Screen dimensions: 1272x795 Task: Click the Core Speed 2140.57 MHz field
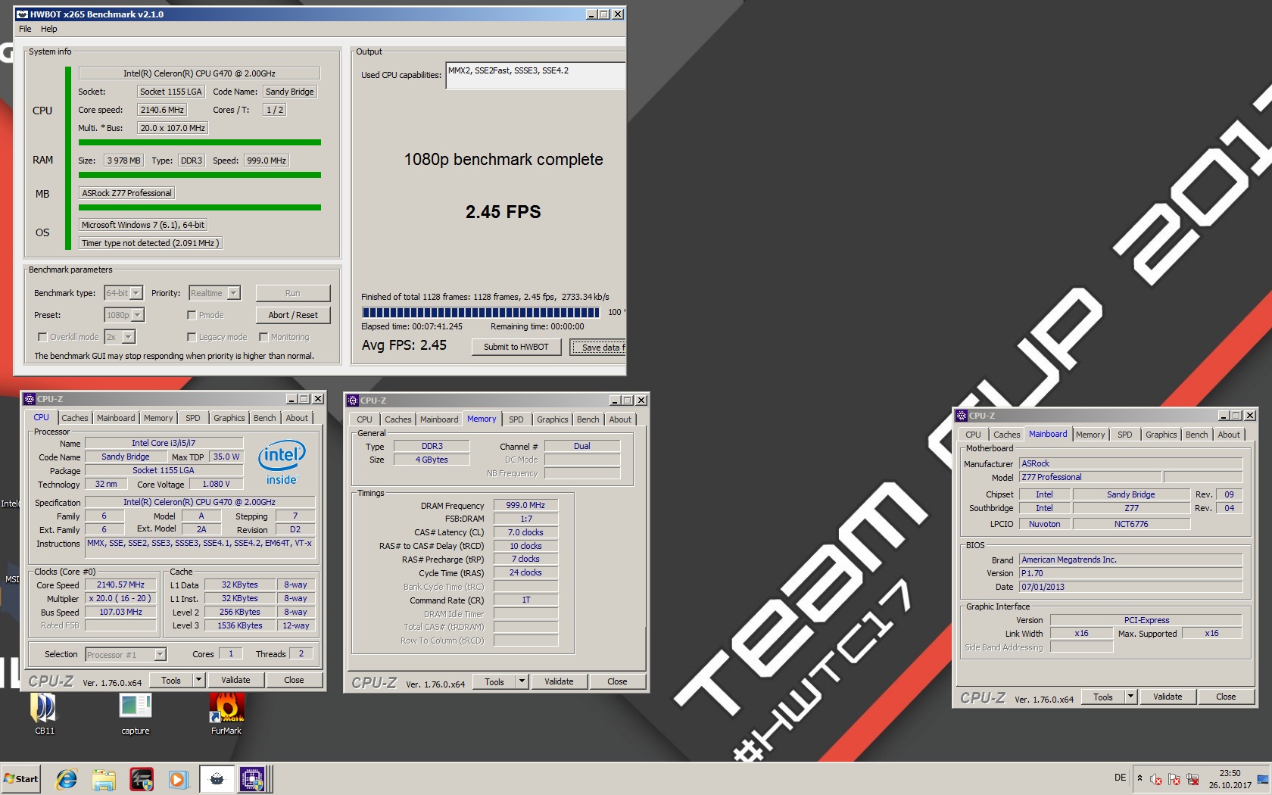click(x=120, y=585)
